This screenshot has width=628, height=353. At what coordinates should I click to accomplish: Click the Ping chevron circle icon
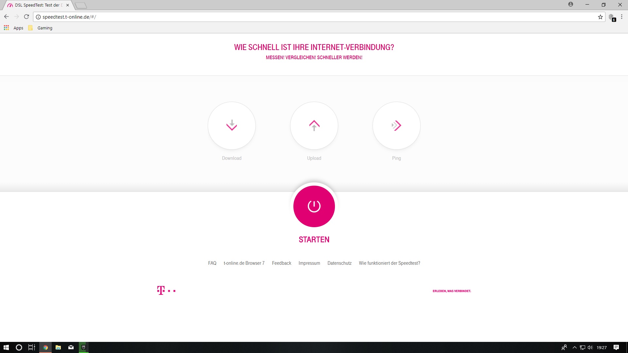point(396,126)
